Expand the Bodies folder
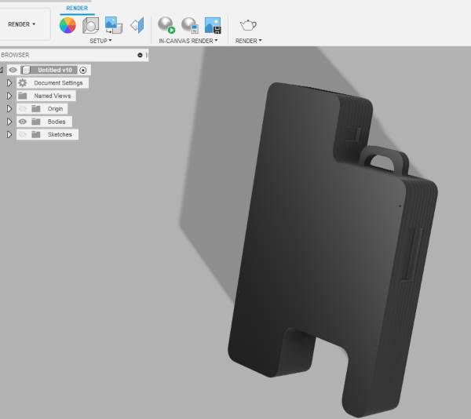This screenshot has width=471, height=419. click(x=9, y=122)
